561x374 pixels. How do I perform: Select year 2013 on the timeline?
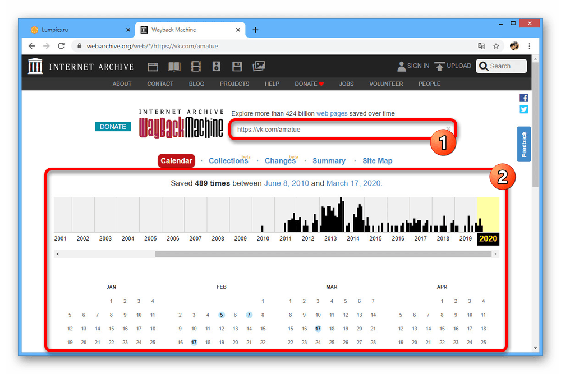[x=330, y=238]
